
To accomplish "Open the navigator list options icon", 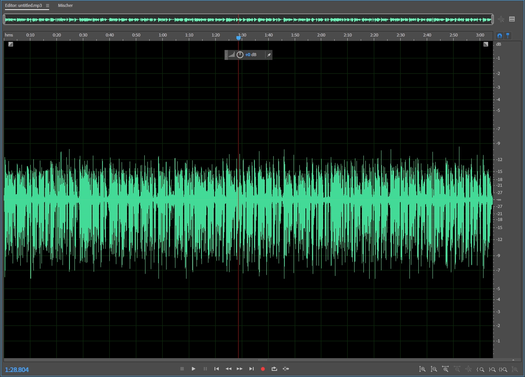I will tap(512, 19).
